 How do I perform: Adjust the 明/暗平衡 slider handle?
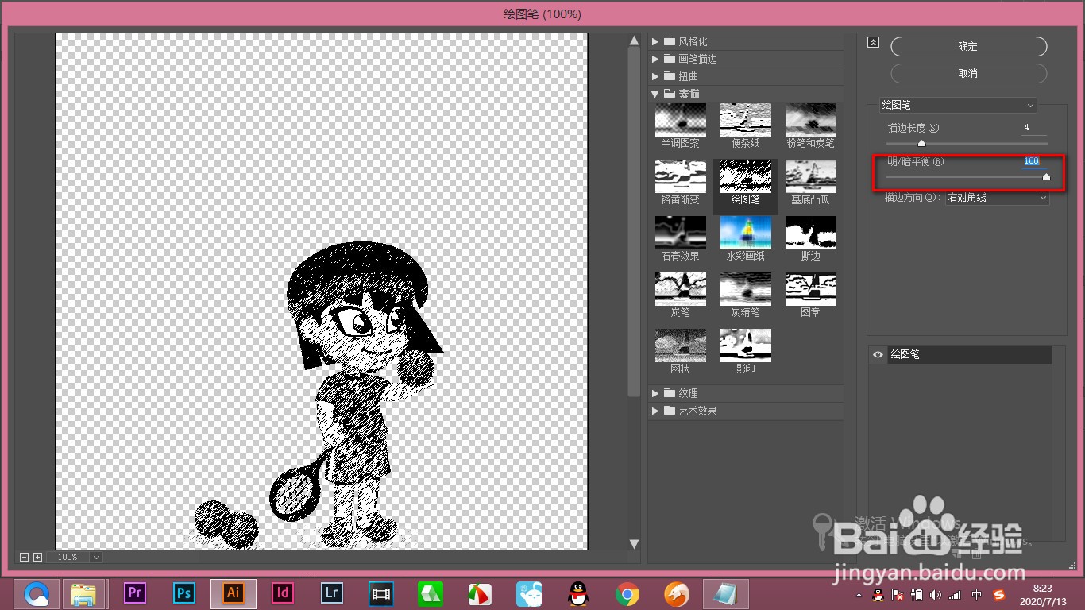(x=1046, y=177)
